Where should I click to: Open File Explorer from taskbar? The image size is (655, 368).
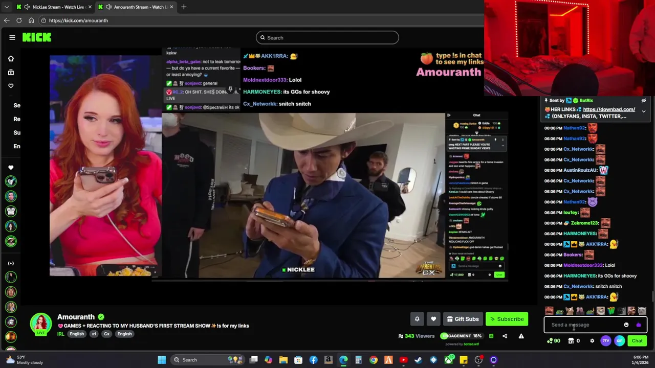pos(283,360)
